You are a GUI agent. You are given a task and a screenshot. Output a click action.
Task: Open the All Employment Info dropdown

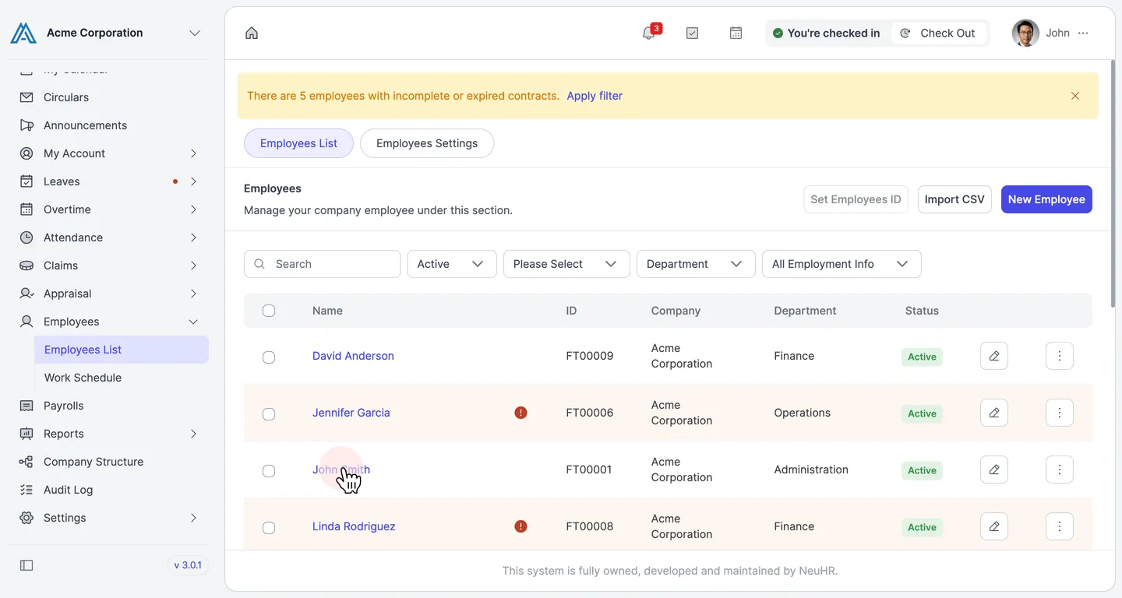click(x=841, y=264)
